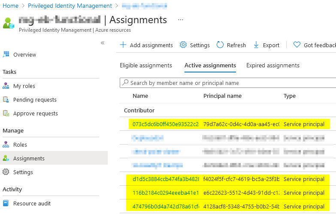
Task: Open My roles menu item
Action: click(24, 86)
